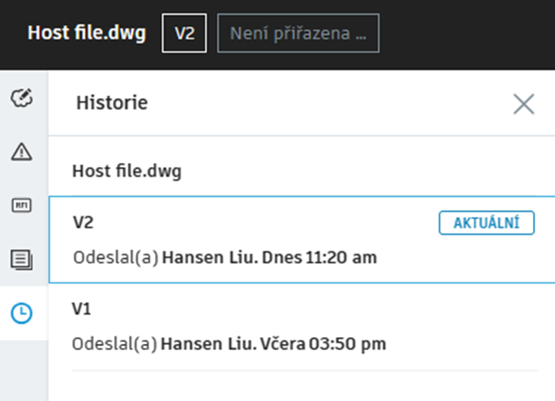This screenshot has height=401, width=555.
Task: Click empty area below V1 entry
Action: coord(301,385)
